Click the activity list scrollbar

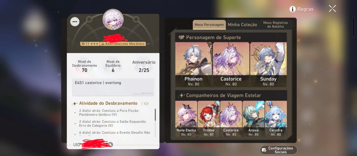click(155, 115)
